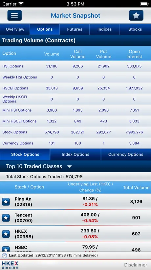Click the Option column header
This screenshot has width=151, height=270.
[x=9, y=53]
